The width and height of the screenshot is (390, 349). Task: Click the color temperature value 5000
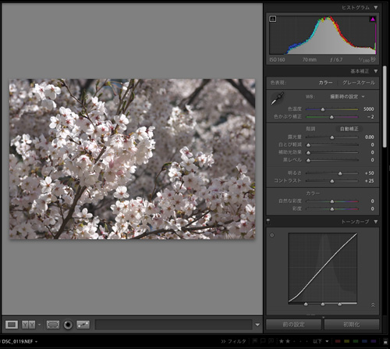(x=369, y=109)
